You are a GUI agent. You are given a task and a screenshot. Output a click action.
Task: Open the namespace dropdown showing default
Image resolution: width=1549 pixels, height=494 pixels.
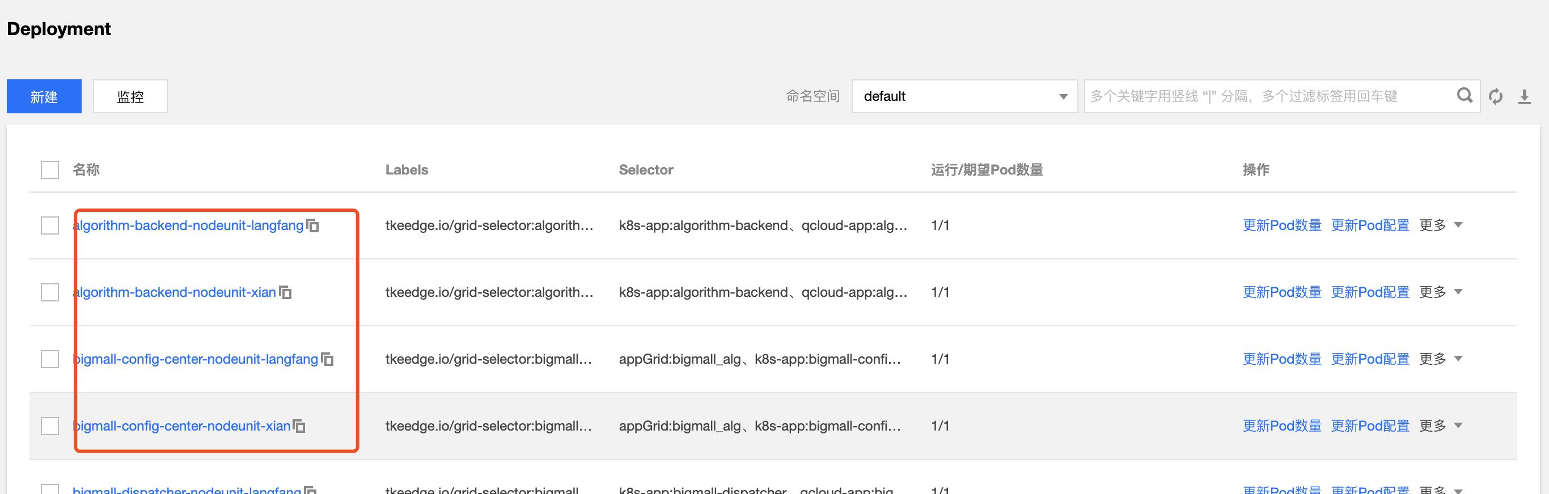point(964,96)
